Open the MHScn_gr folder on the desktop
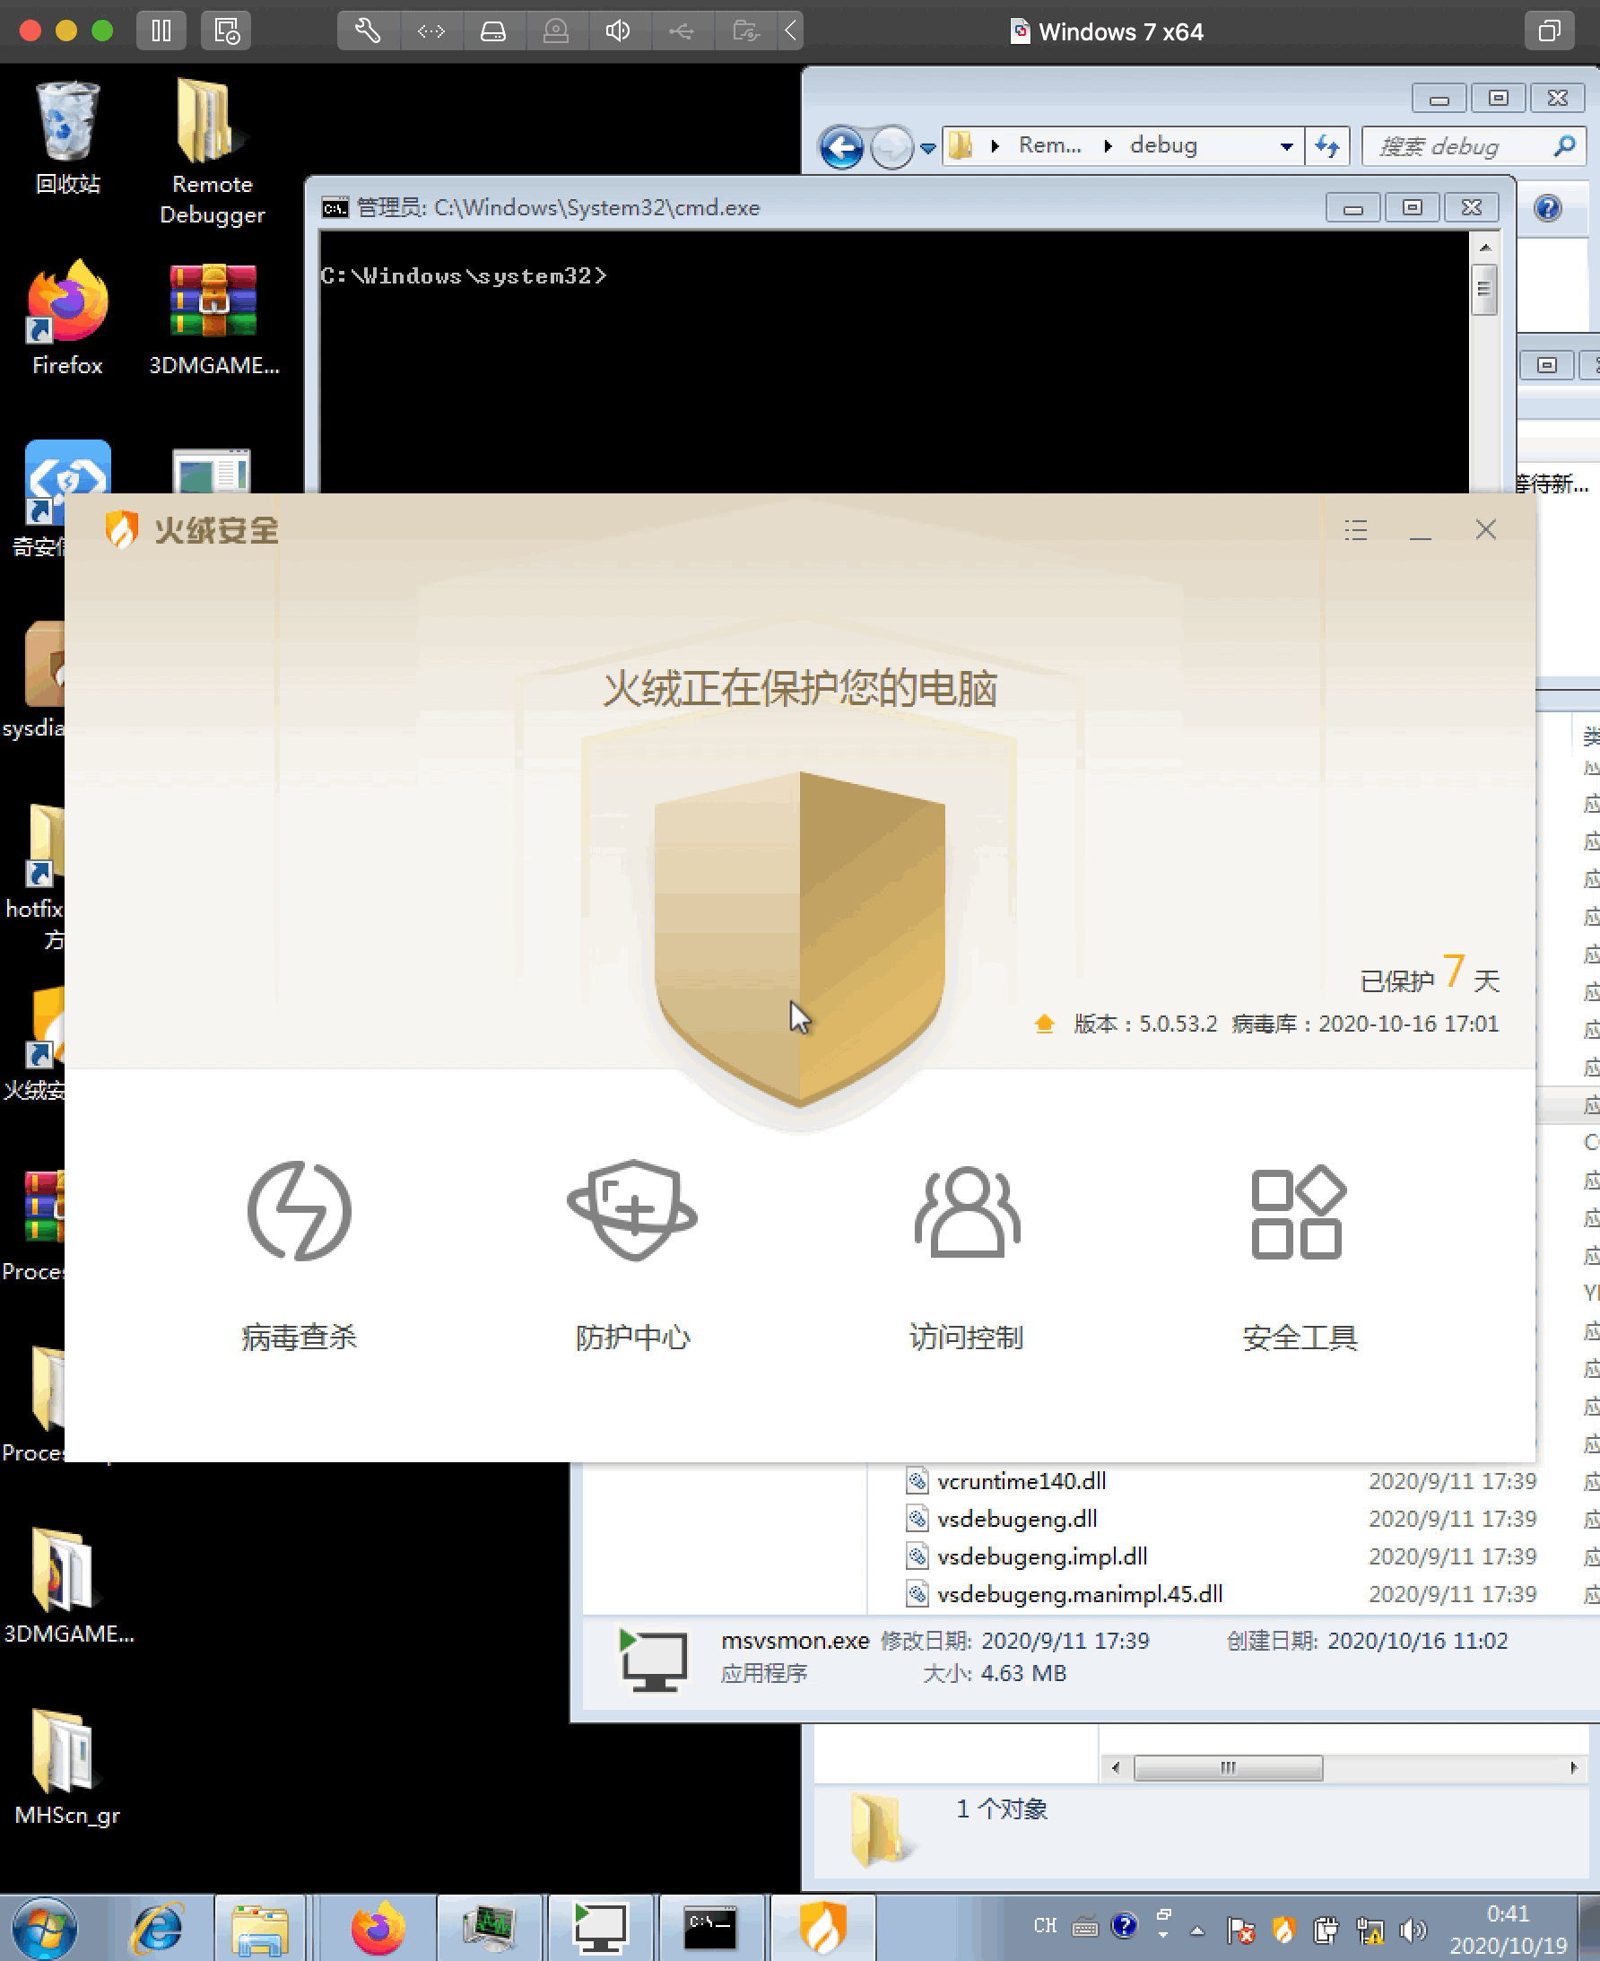 tap(66, 1768)
